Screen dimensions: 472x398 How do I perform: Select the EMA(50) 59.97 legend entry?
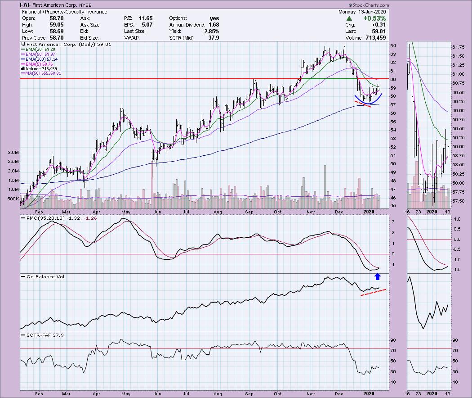pos(38,54)
